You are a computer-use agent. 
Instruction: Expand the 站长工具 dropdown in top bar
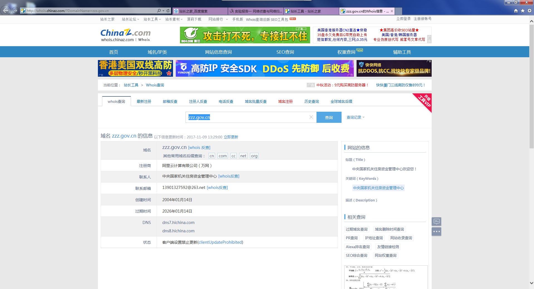click(152, 19)
